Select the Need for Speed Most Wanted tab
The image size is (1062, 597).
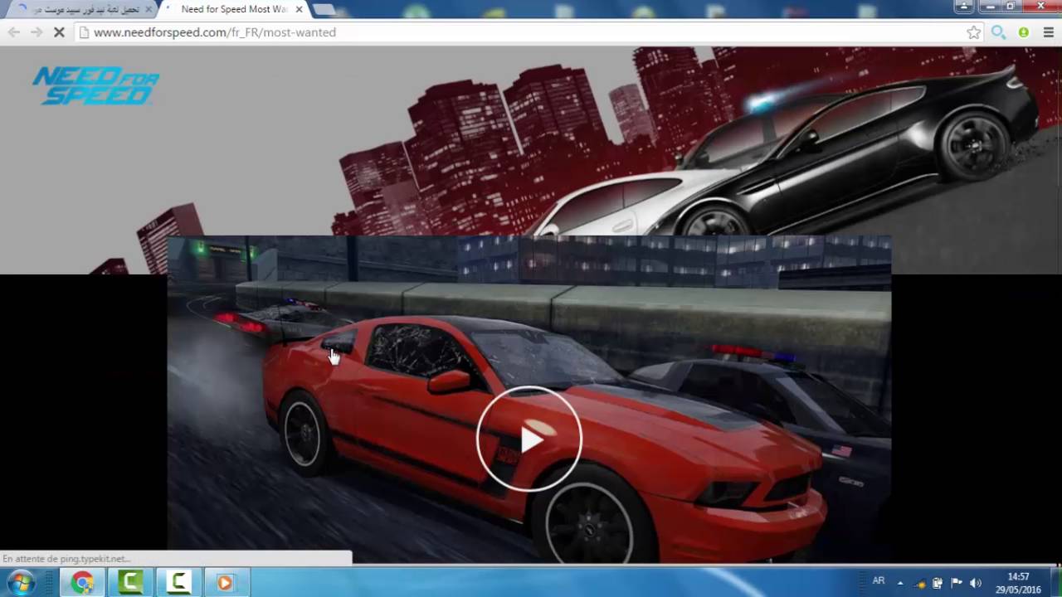(232, 9)
